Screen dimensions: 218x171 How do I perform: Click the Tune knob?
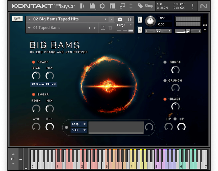[151, 21]
